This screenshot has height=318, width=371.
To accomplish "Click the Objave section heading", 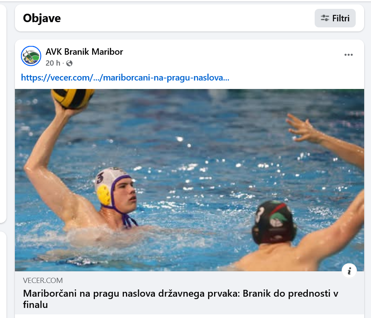I will click(42, 18).
